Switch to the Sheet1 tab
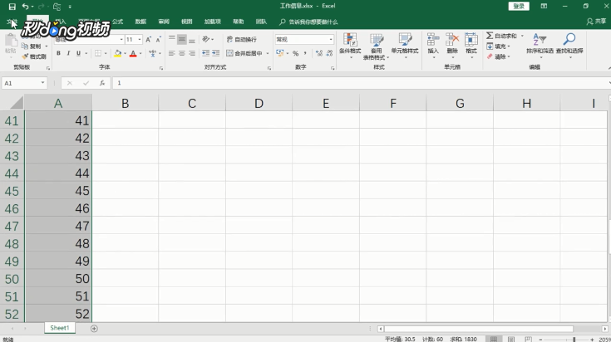Screen dimensions: 611x342 coord(60,328)
